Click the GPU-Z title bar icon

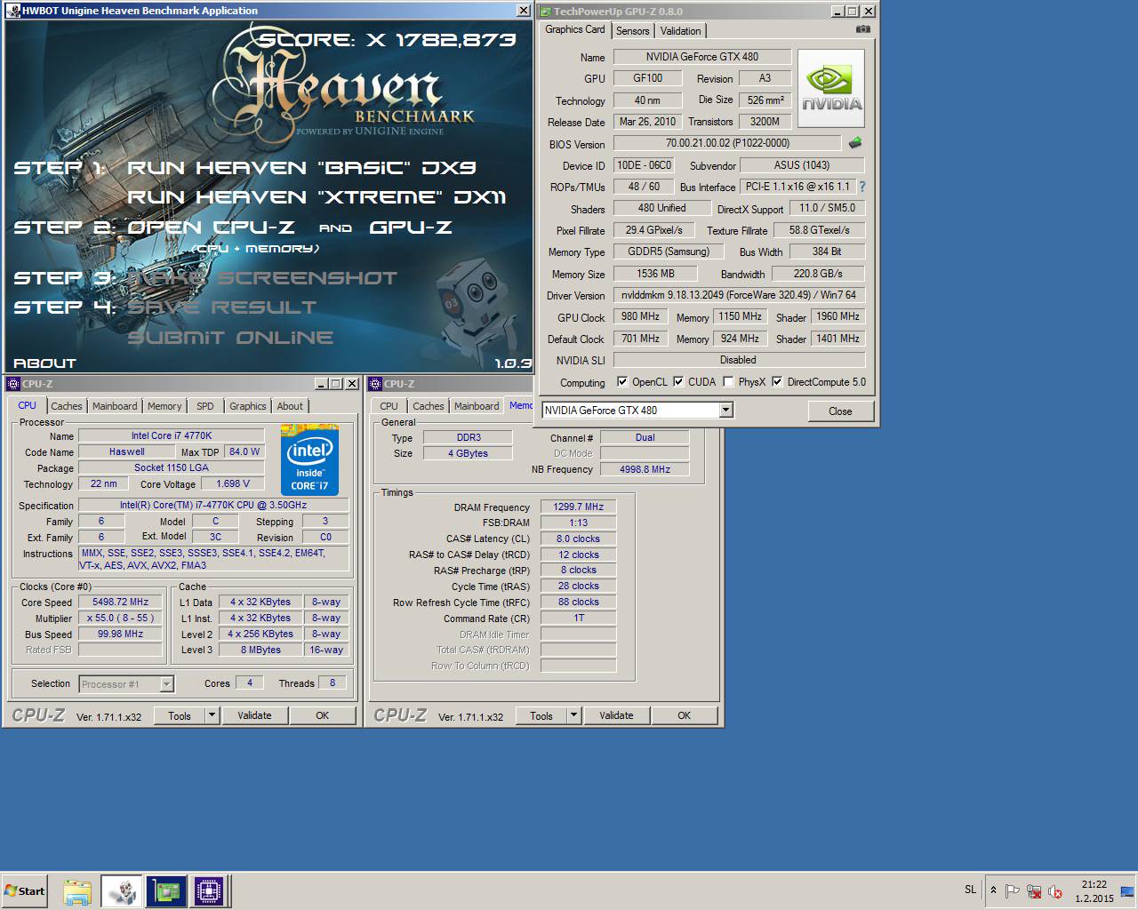pyautogui.click(x=546, y=12)
